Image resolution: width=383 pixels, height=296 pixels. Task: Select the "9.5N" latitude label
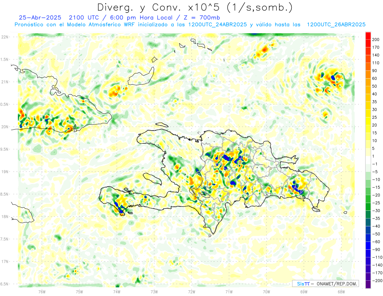point(4,149)
